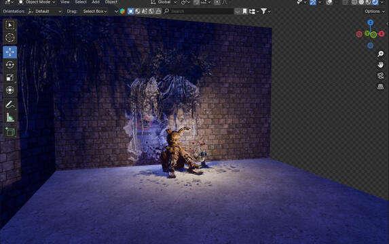The width and height of the screenshot is (389, 244).
Task: Switch to material preview shading
Action: point(368,2)
